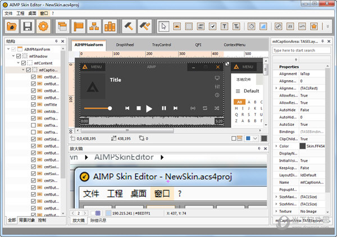Click the repeat icon in skin preview
Image resolution: width=337 pixels, height=237 pixels.
coord(205,108)
